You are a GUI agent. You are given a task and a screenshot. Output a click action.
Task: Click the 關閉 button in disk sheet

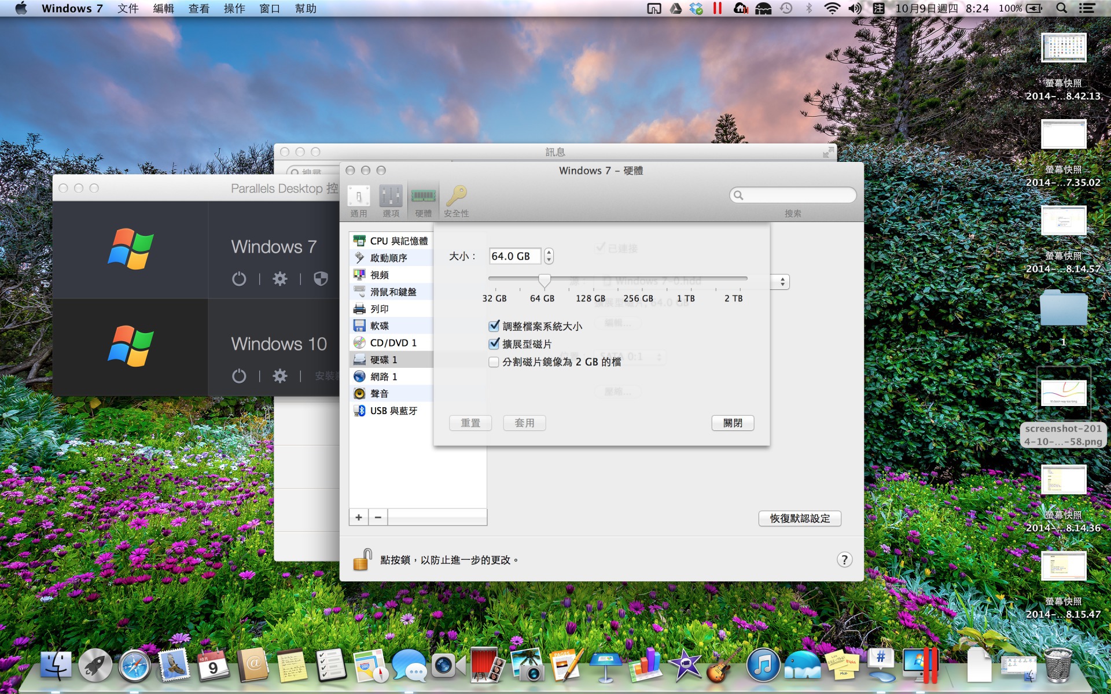(733, 423)
